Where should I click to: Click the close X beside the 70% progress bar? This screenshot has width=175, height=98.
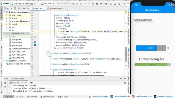(168, 48)
